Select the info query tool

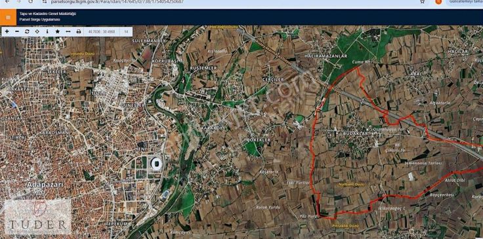point(47,31)
